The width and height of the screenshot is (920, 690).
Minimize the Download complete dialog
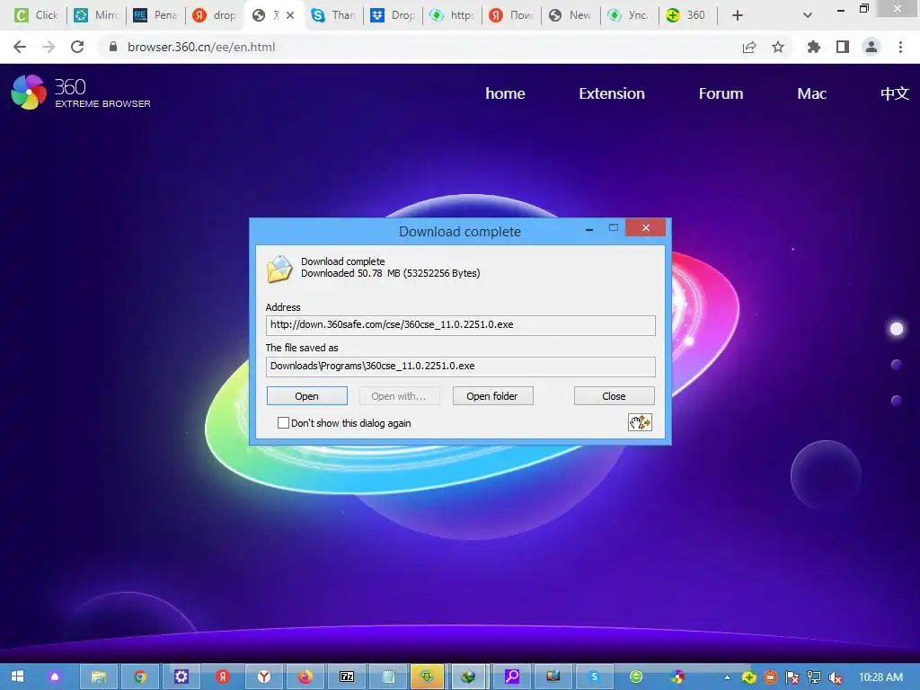(589, 229)
